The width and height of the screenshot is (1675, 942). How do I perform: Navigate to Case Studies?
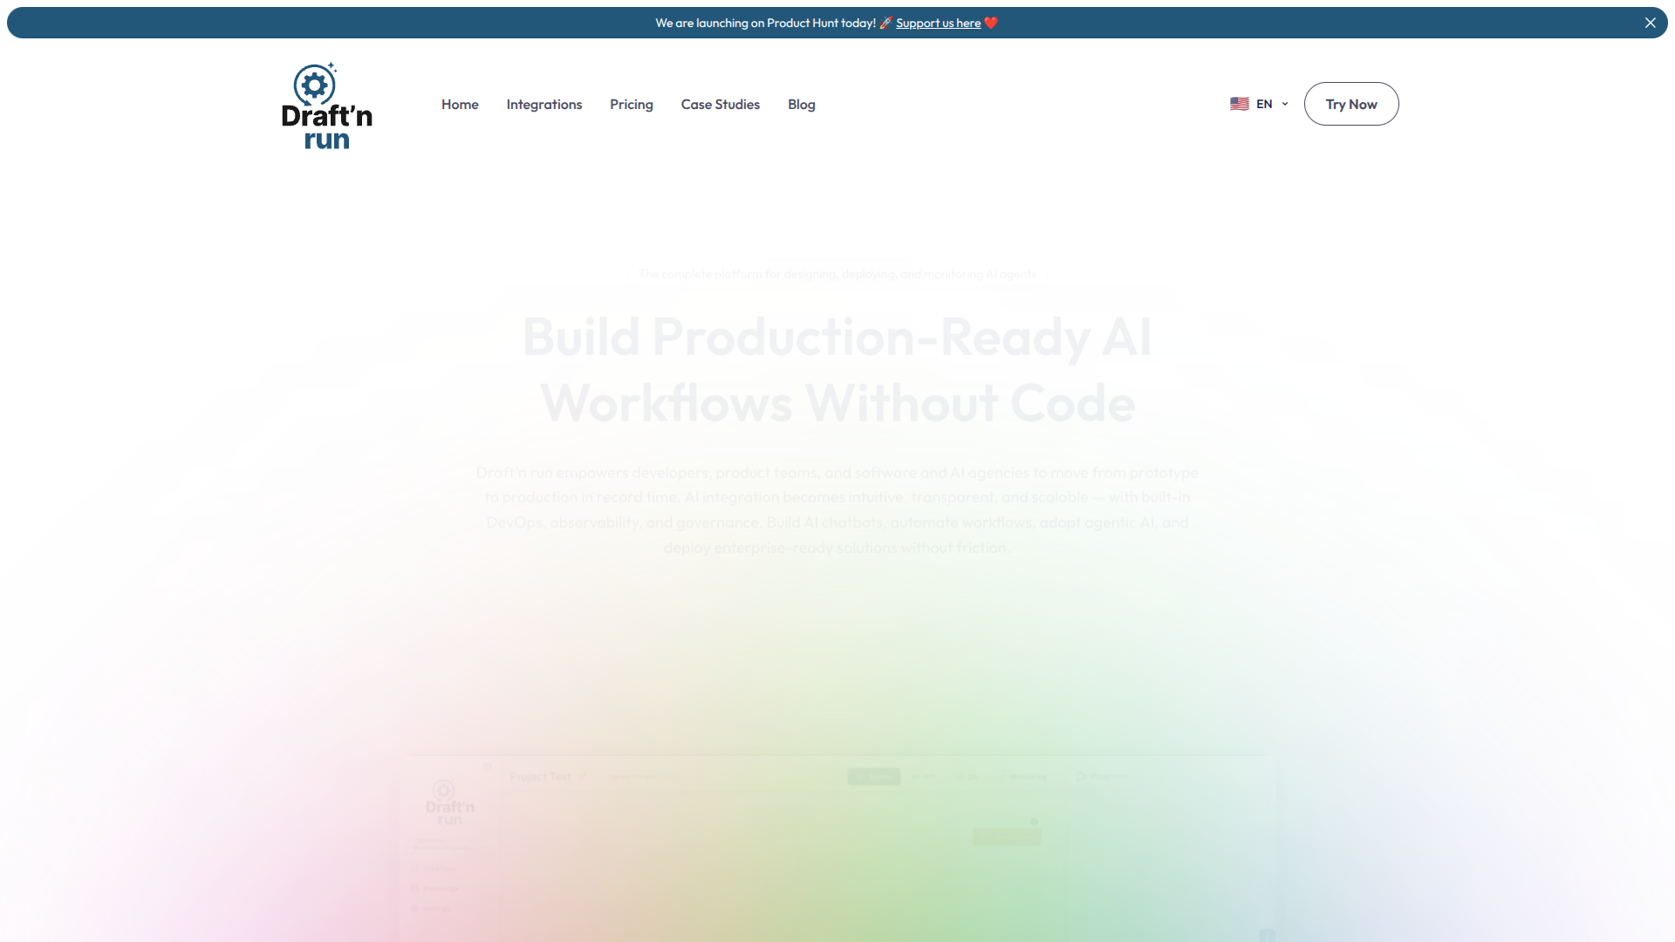point(720,104)
